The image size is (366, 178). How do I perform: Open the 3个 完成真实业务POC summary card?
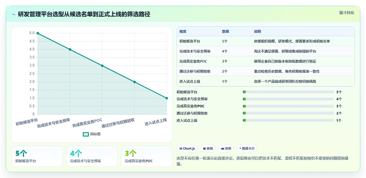[x=147, y=156]
